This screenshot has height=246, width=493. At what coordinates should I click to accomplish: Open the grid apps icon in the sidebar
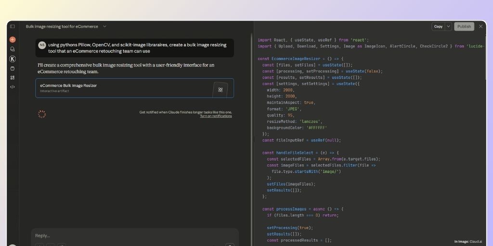13,77
